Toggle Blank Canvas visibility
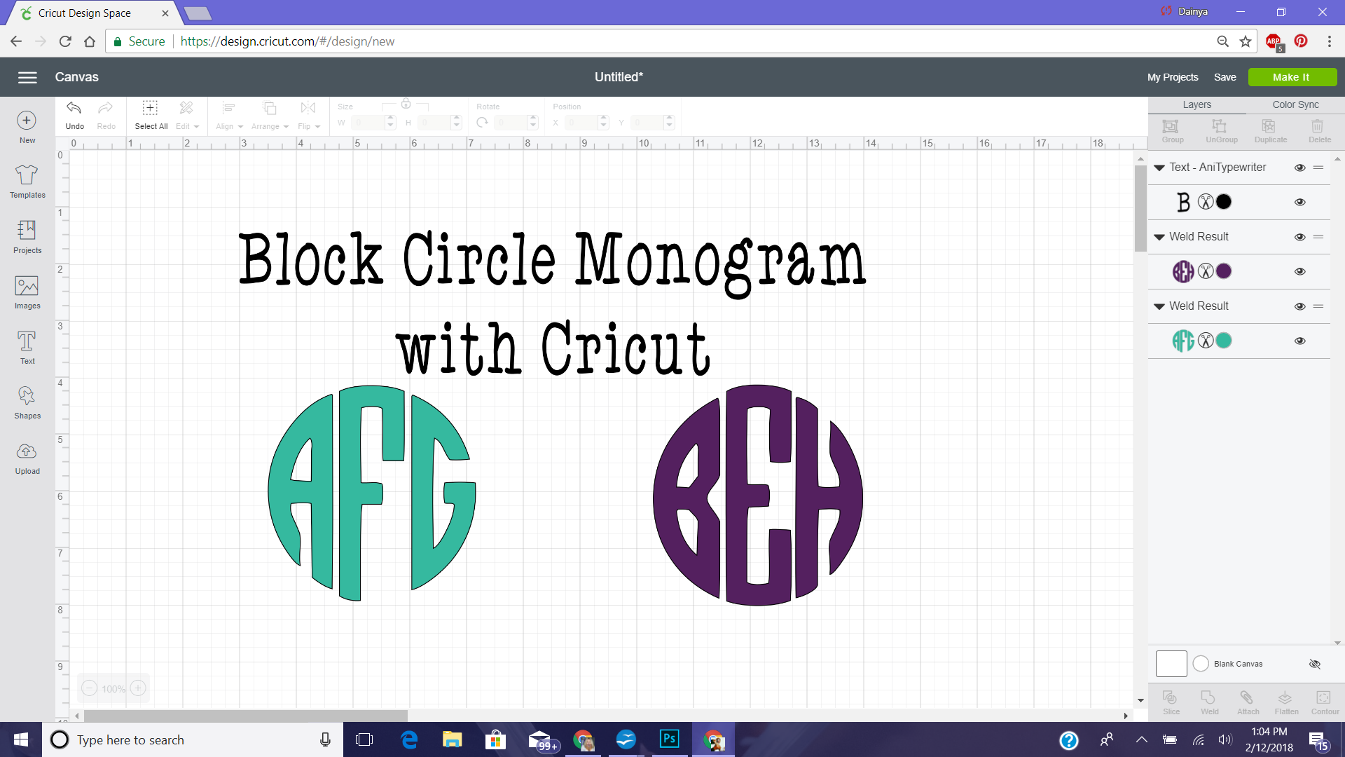1345x757 pixels. pos(1315,664)
